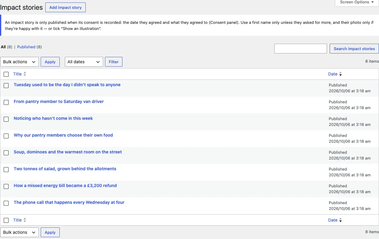This screenshot has height=239, width=379.
Task: Sort by the Date link in the table footer
Action: [x=333, y=220]
